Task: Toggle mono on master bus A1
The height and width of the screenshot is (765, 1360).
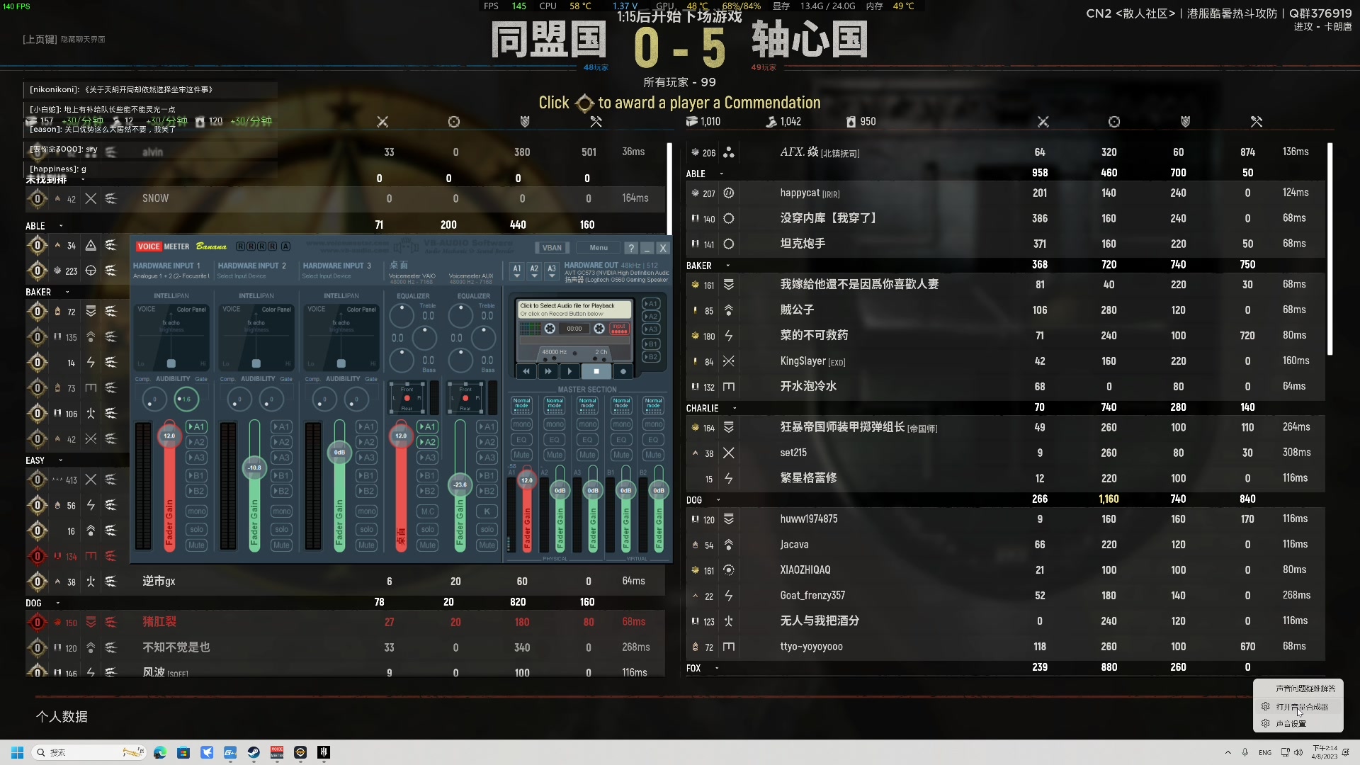Action: tap(521, 424)
